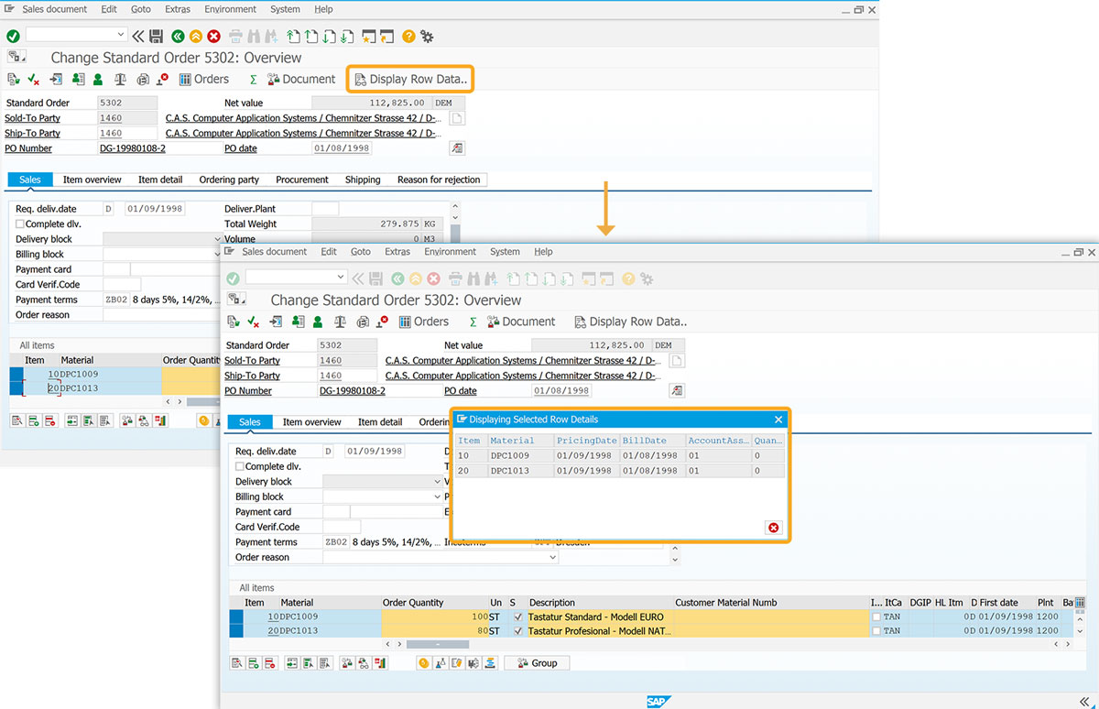Click red cancel button in row details popup

coord(774,528)
